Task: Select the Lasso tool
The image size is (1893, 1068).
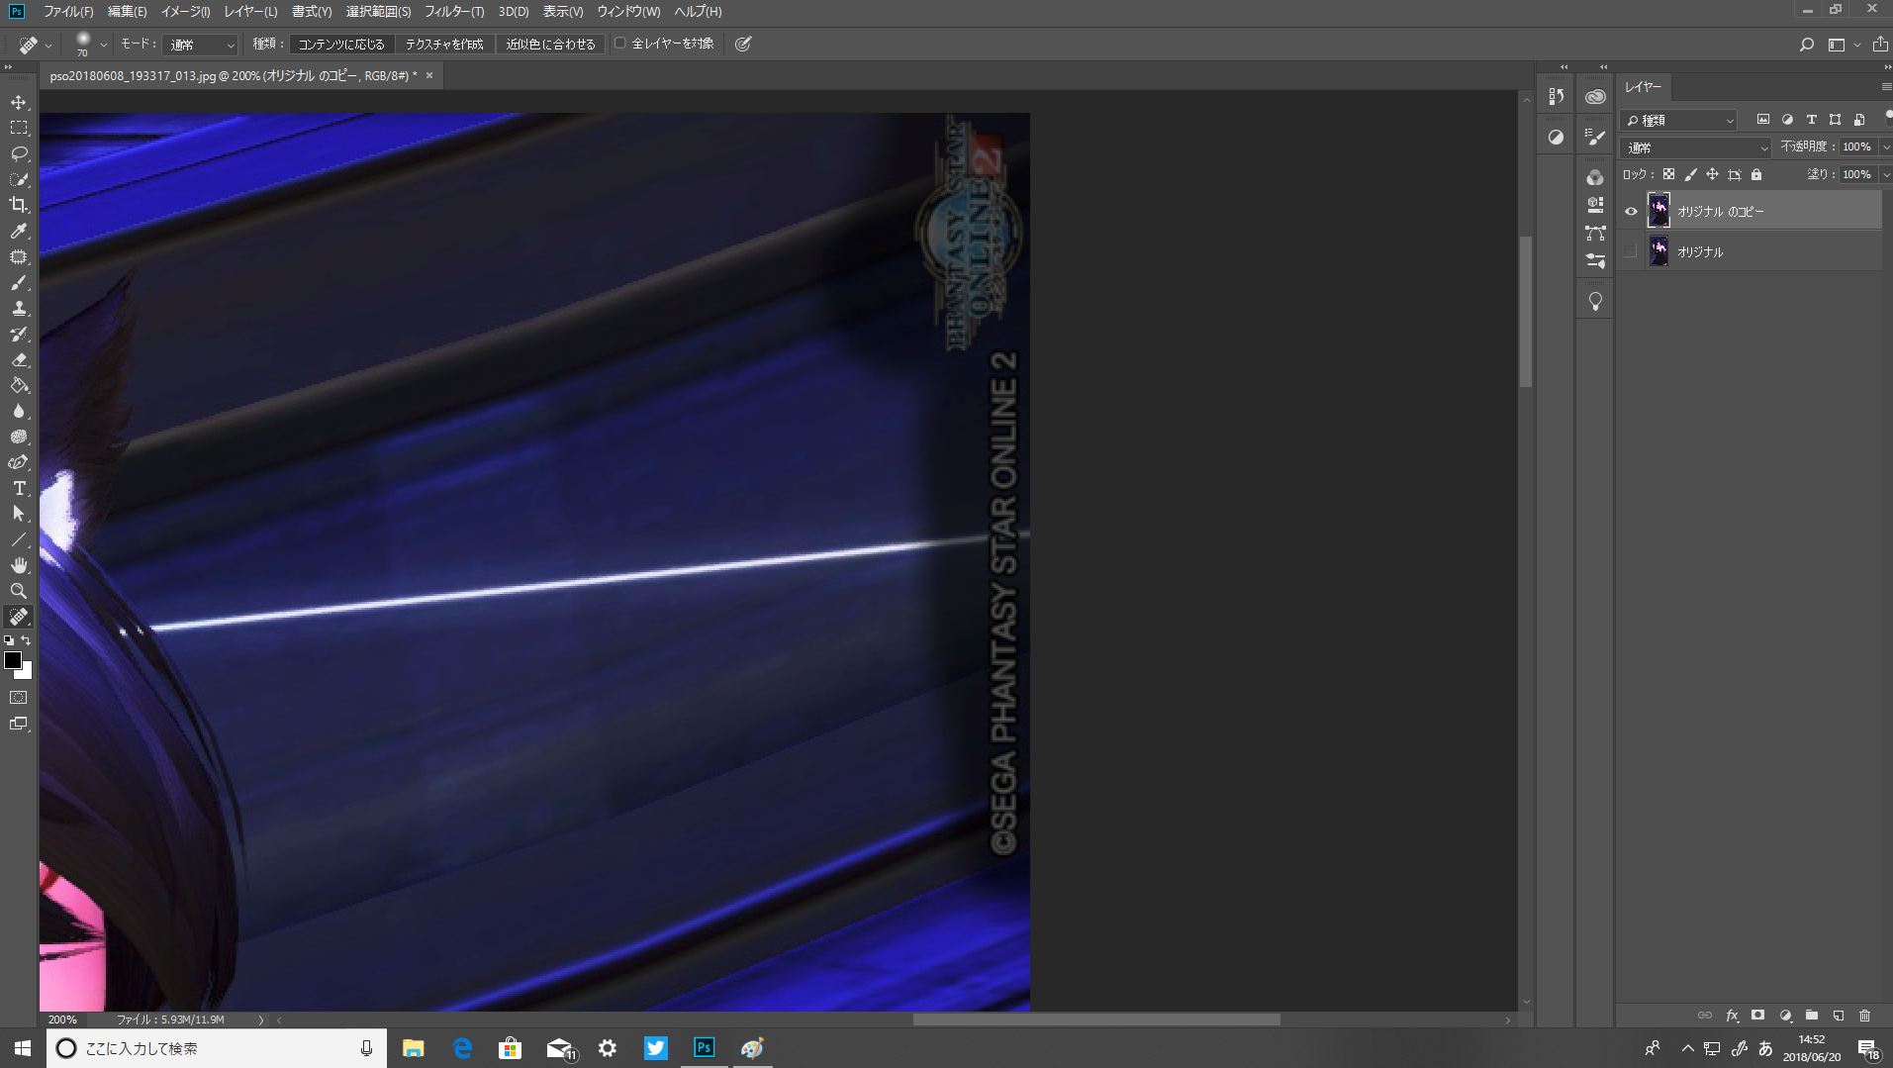Action: tap(19, 154)
